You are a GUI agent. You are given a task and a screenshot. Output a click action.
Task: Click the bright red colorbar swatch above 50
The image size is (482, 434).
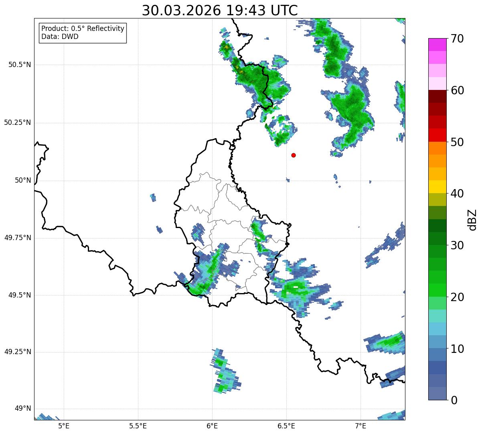(x=437, y=135)
